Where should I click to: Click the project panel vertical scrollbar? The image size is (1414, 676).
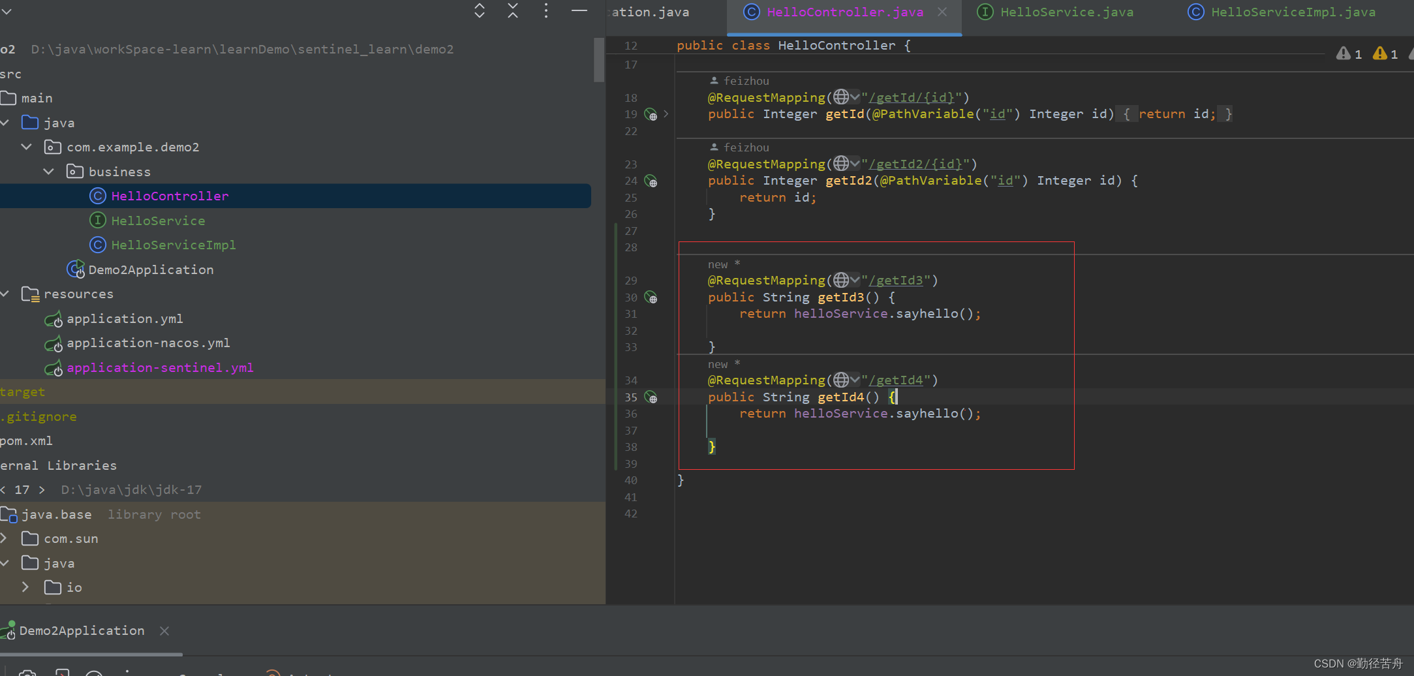click(x=599, y=60)
